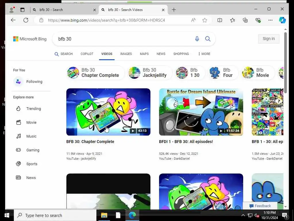Switch to the SEARCH tab

point(63,54)
